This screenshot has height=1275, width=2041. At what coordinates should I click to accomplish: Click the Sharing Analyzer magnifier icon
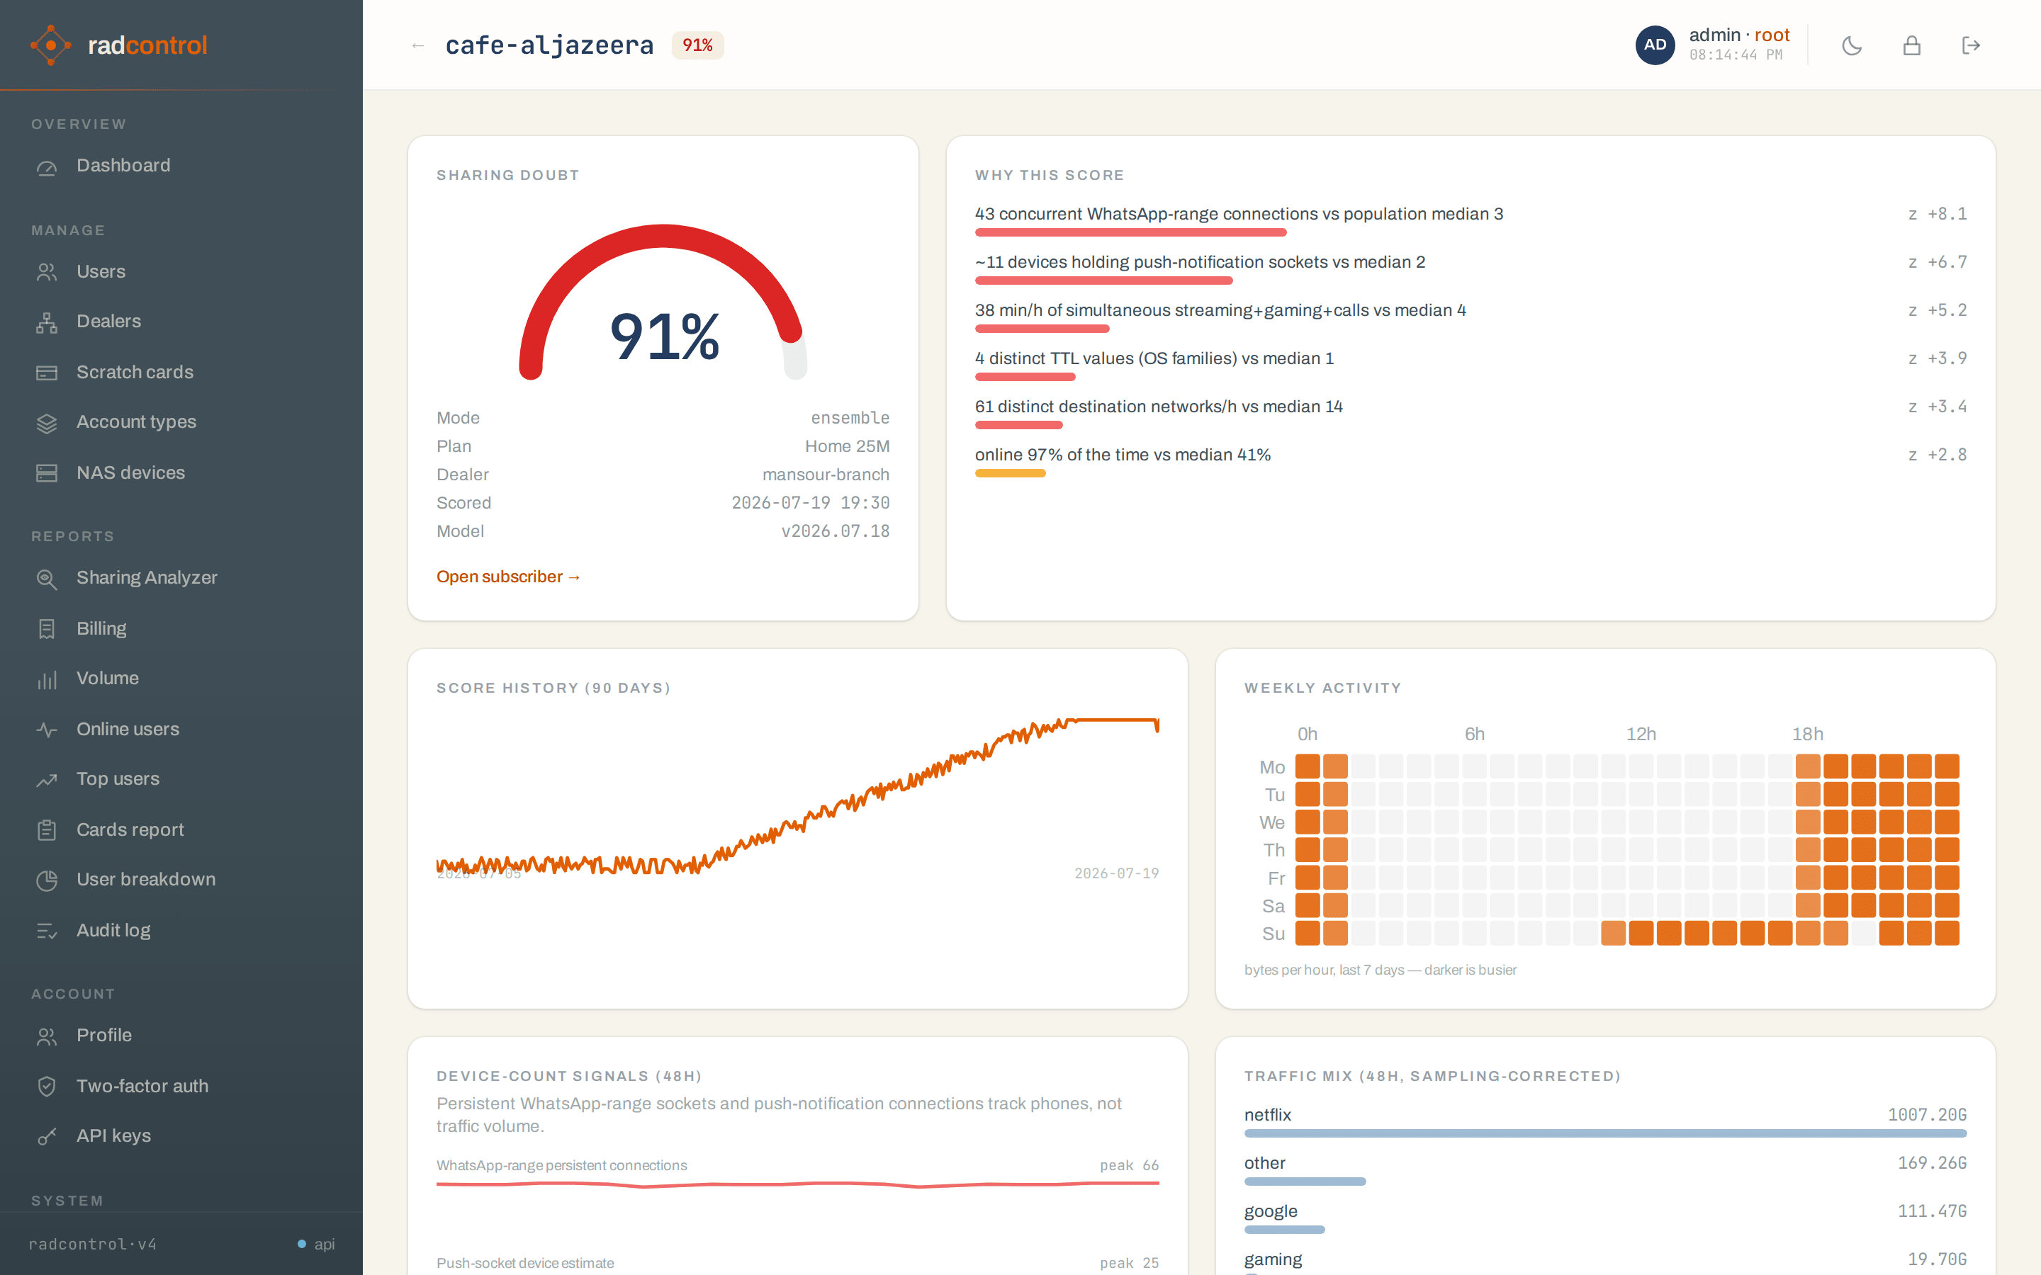coord(47,579)
